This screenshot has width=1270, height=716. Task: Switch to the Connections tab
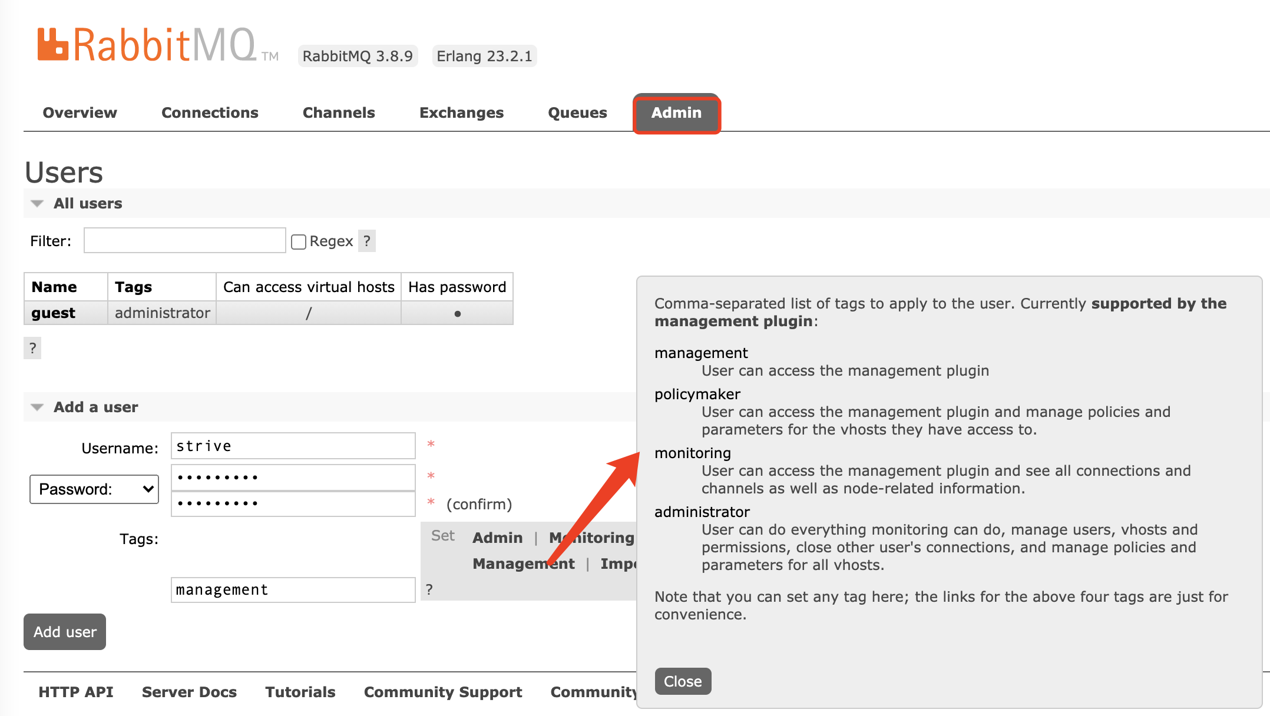(x=210, y=112)
